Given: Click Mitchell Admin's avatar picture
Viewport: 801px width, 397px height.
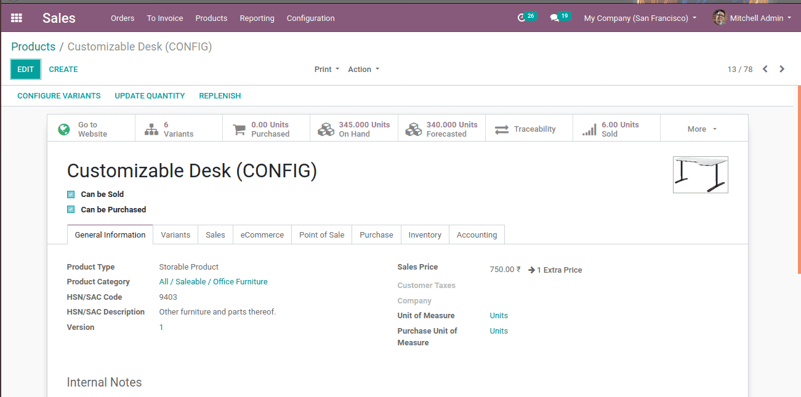Looking at the screenshot, I should tap(720, 18).
